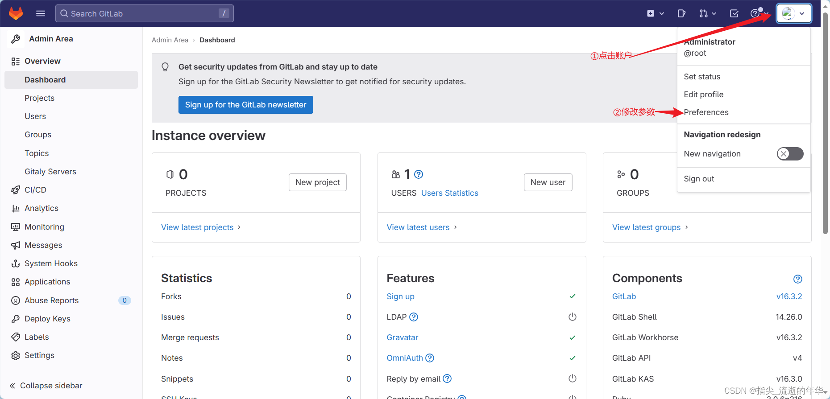Click help icon next to Users count

pyautogui.click(x=419, y=174)
